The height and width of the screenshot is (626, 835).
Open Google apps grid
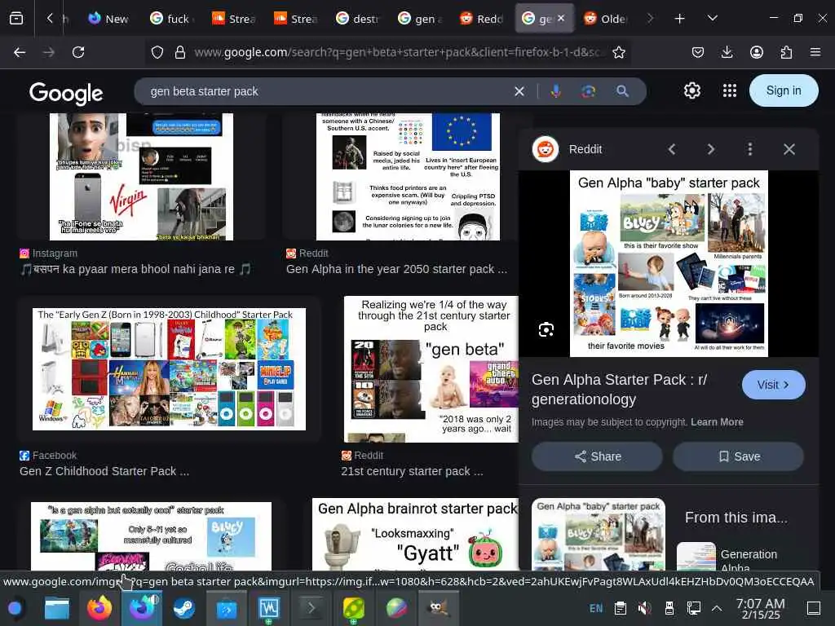point(730,90)
